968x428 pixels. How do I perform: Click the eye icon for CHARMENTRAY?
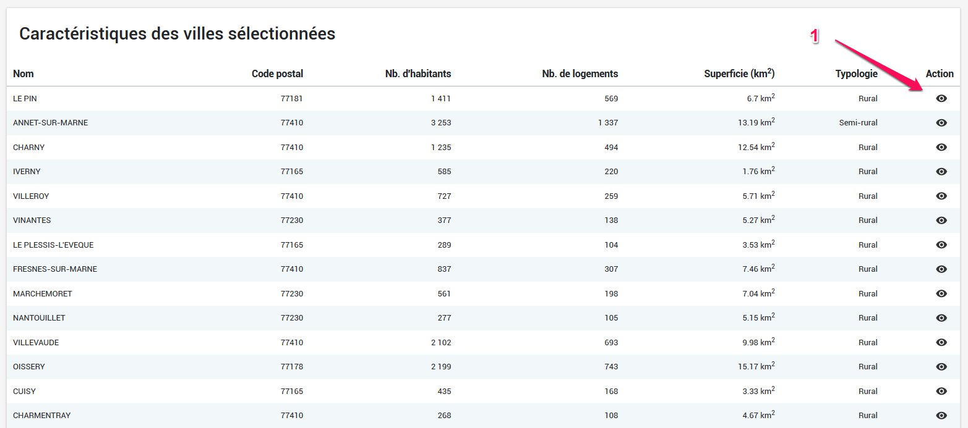(941, 416)
